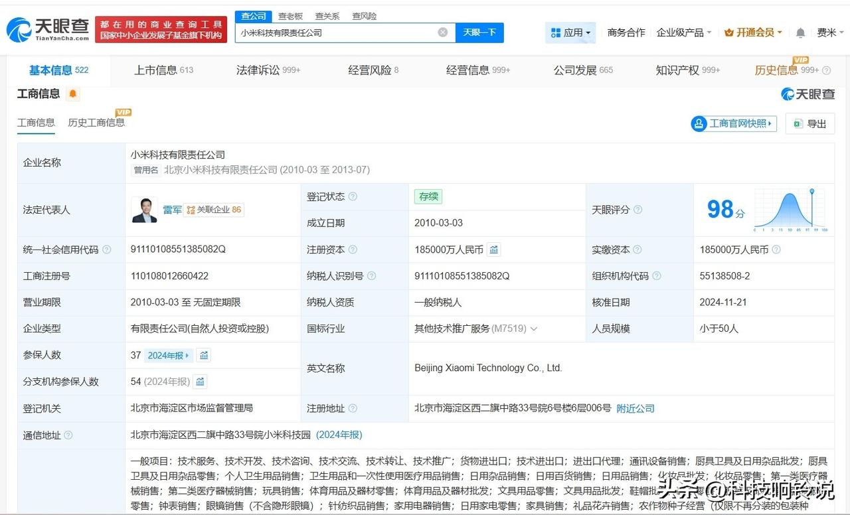Select the 查关系 search tab
Viewport: 850px width, 515px height.
tap(327, 16)
